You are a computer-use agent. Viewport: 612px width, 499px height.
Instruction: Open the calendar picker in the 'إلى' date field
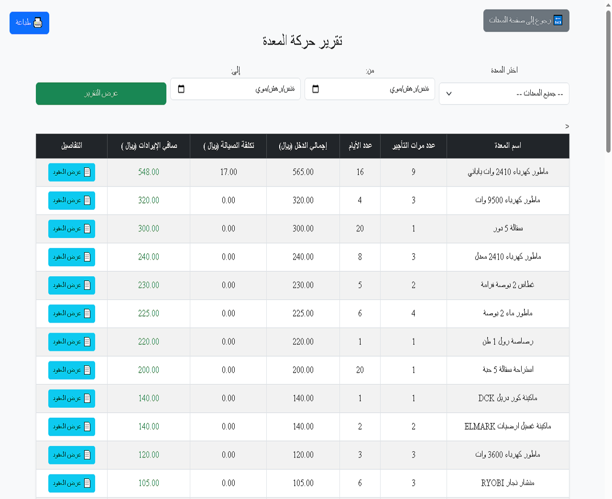tap(181, 89)
